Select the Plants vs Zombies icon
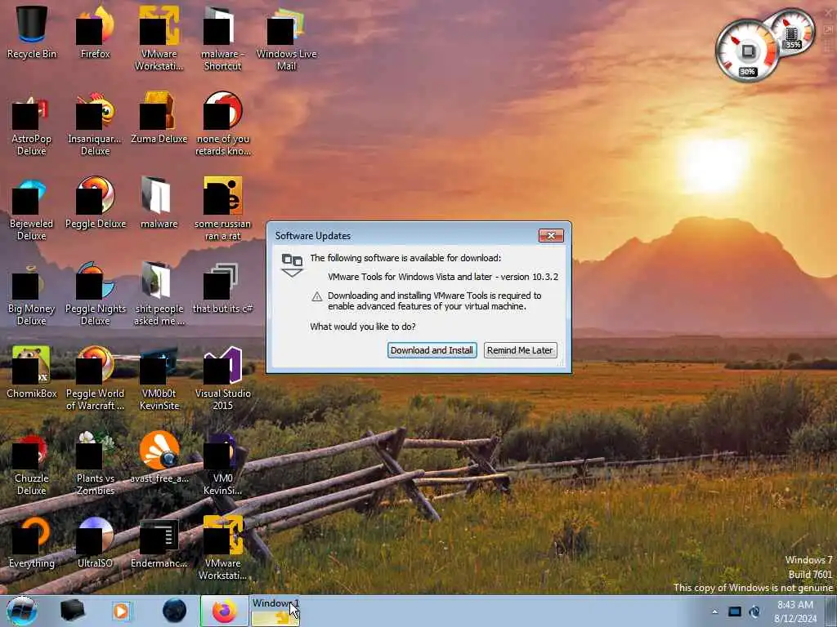 point(95,463)
